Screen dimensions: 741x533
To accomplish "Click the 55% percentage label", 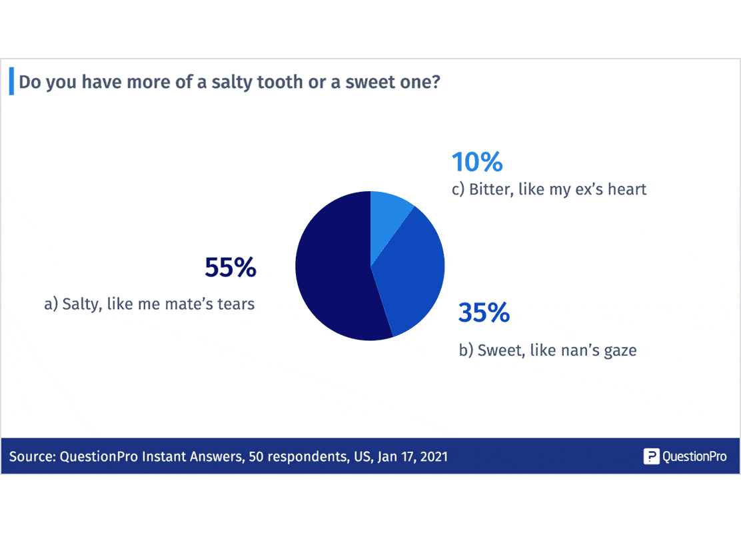I will coord(231,267).
